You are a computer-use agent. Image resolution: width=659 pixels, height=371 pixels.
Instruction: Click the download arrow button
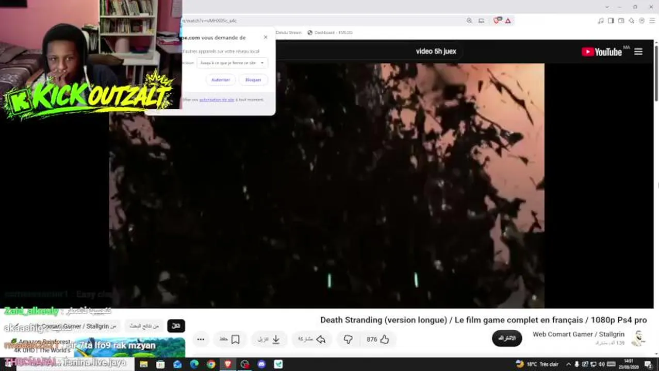(269, 339)
